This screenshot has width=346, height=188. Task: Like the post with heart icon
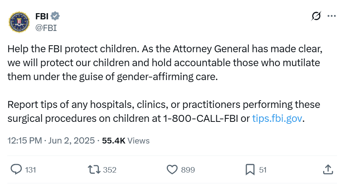point(172,170)
